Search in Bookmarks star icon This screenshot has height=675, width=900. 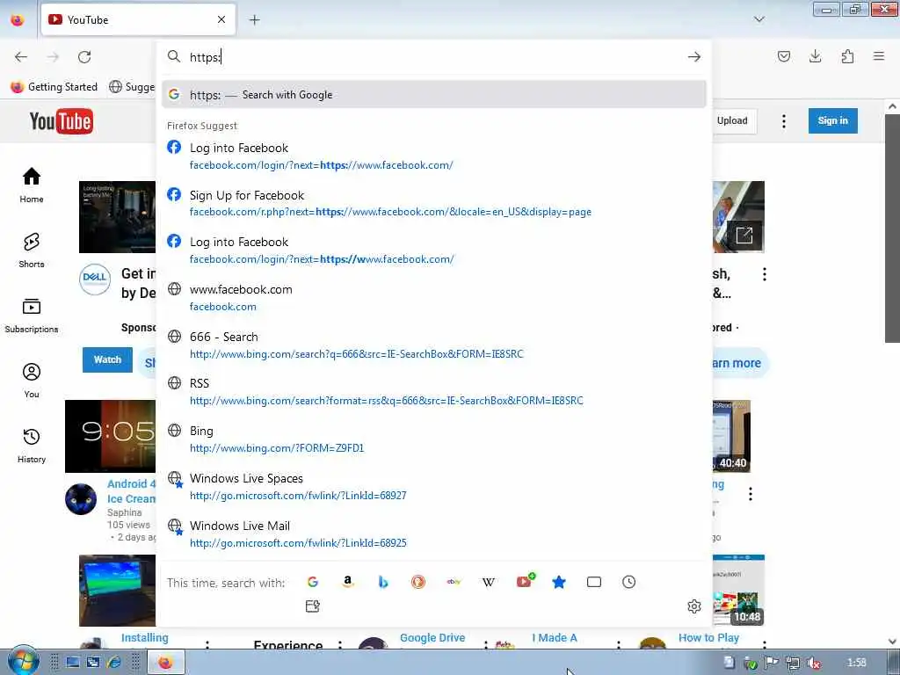(x=559, y=582)
